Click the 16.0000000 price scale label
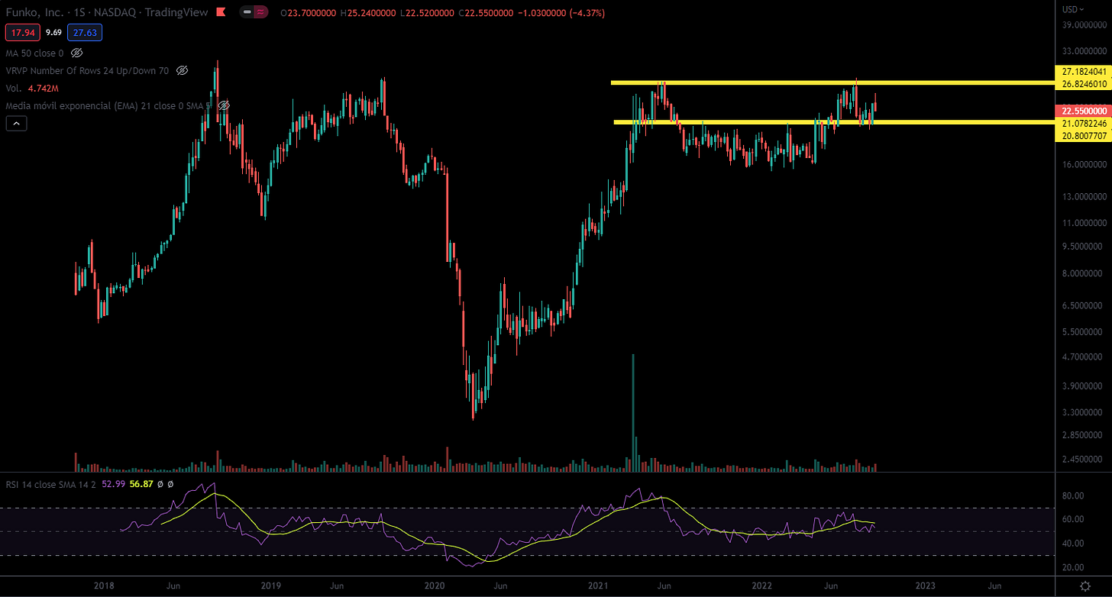Screen dimensions: 1112x597 [x=1083, y=164]
